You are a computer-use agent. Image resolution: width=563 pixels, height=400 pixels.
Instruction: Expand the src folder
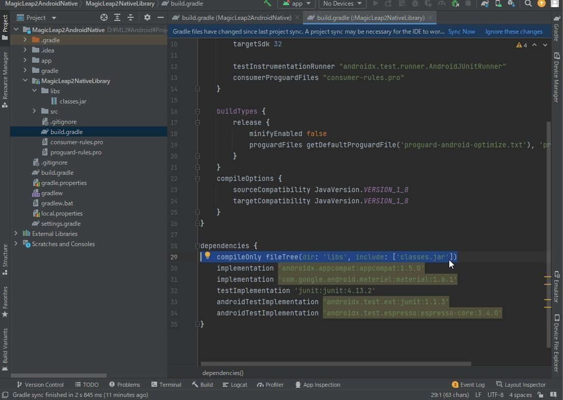(x=35, y=111)
